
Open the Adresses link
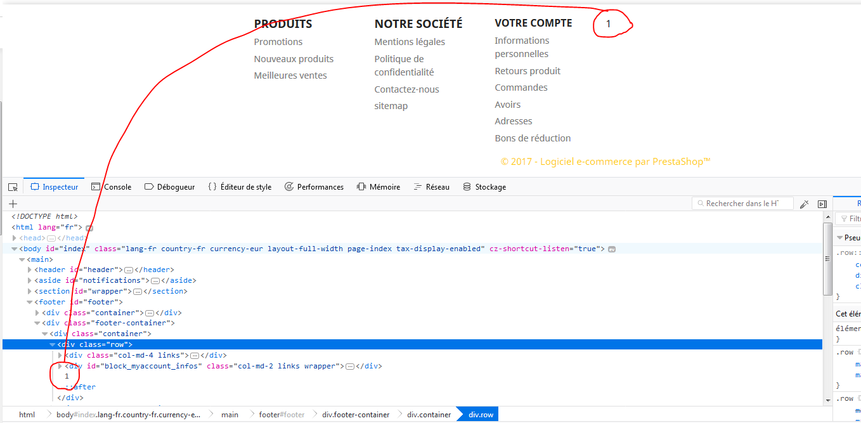tap(514, 121)
